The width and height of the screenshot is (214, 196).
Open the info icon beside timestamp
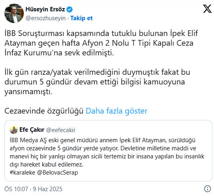[x=208, y=189]
